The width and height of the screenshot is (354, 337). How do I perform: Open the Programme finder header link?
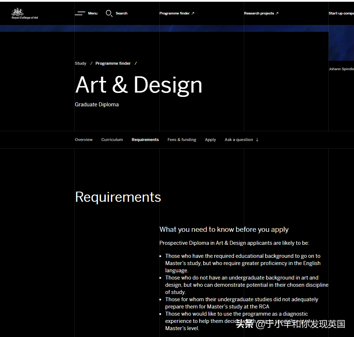(x=174, y=13)
